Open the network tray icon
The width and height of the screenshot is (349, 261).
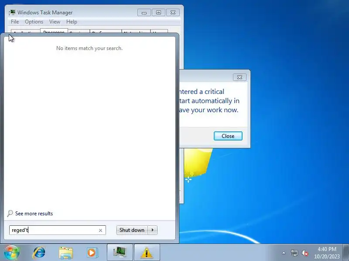pos(294,253)
